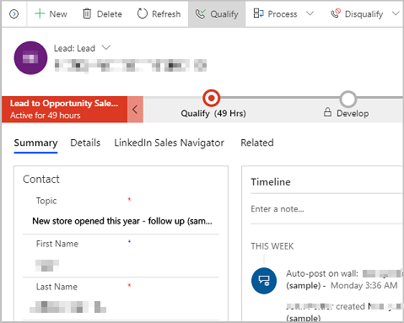Switch to the Details tab
Image resolution: width=404 pixels, height=323 pixels.
tap(85, 143)
